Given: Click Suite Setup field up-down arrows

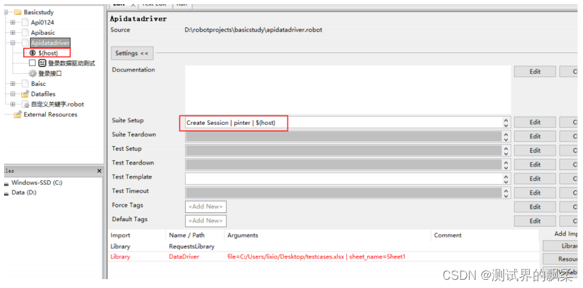Looking at the screenshot, I should coord(506,123).
